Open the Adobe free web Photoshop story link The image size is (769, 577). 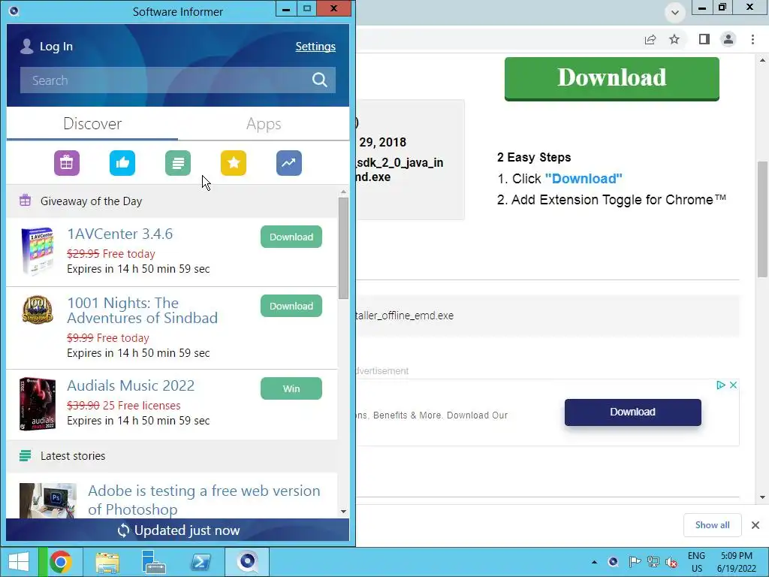[x=204, y=500]
